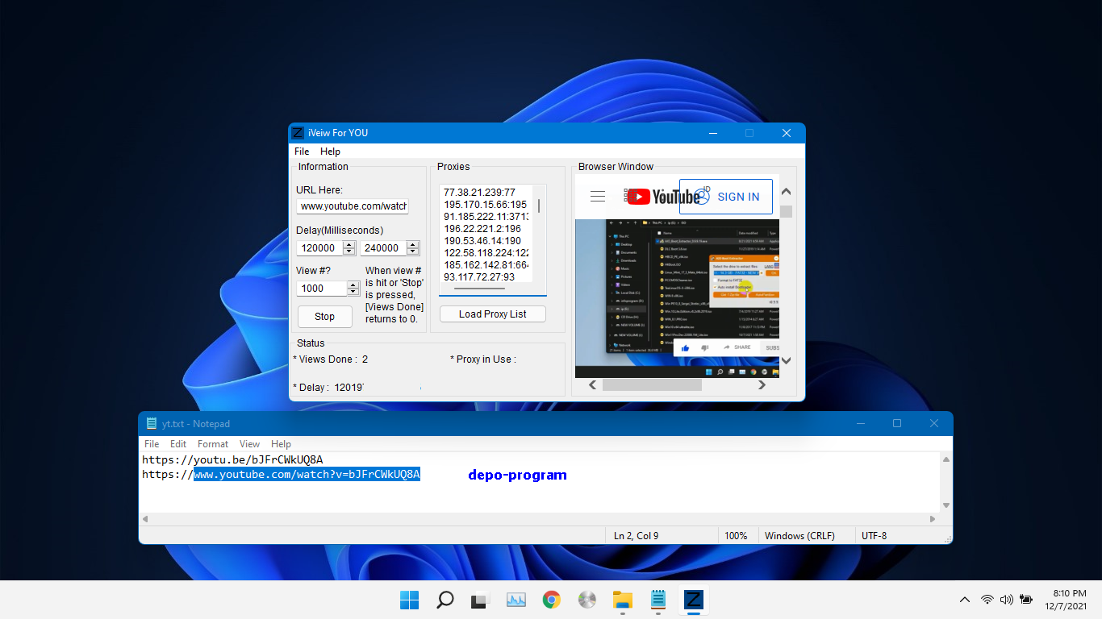The width and height of the screenshot is (1102, 619).
Task: Click the Browser Window scroll-up arrow
Action: coord(787,192)
